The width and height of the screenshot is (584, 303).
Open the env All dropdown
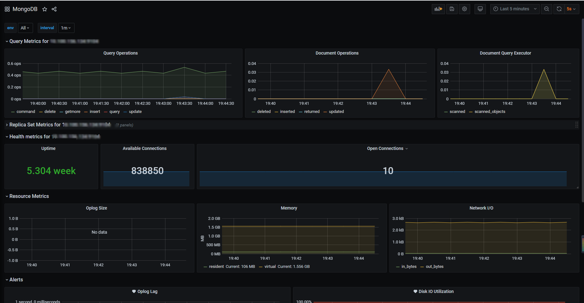25,28
